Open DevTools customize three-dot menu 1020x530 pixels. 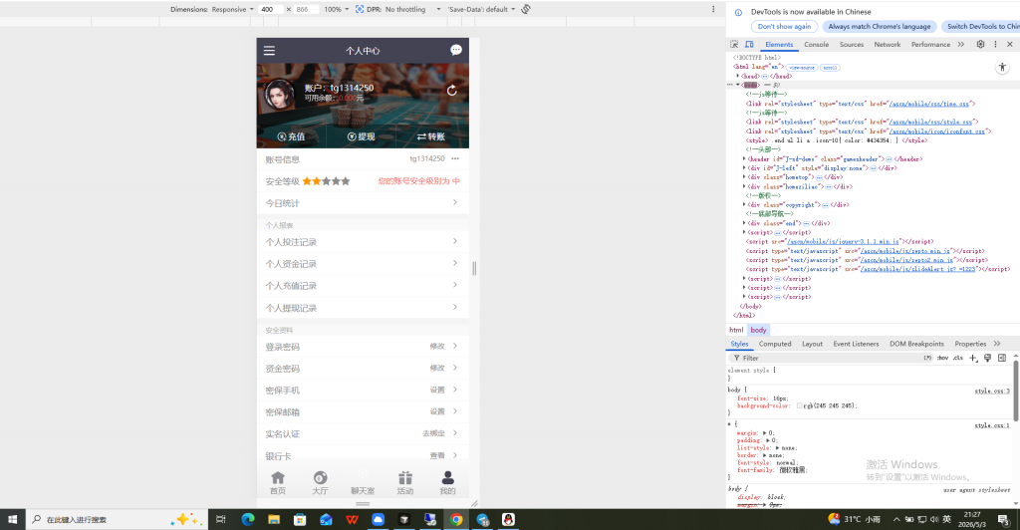995,44
